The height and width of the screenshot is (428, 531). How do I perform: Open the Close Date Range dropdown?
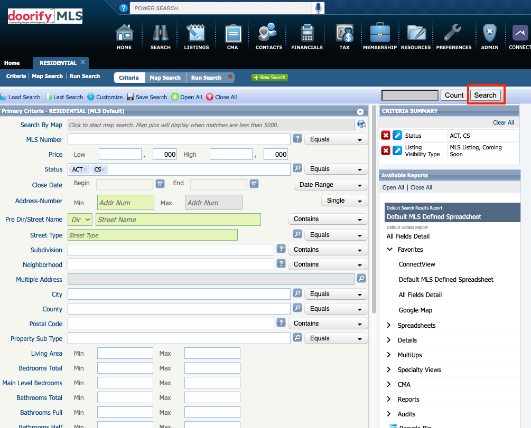[331, 185]
